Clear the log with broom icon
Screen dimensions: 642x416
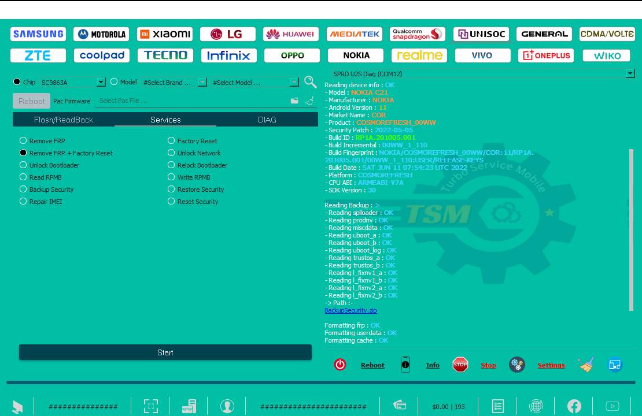[x=586, y=365]
